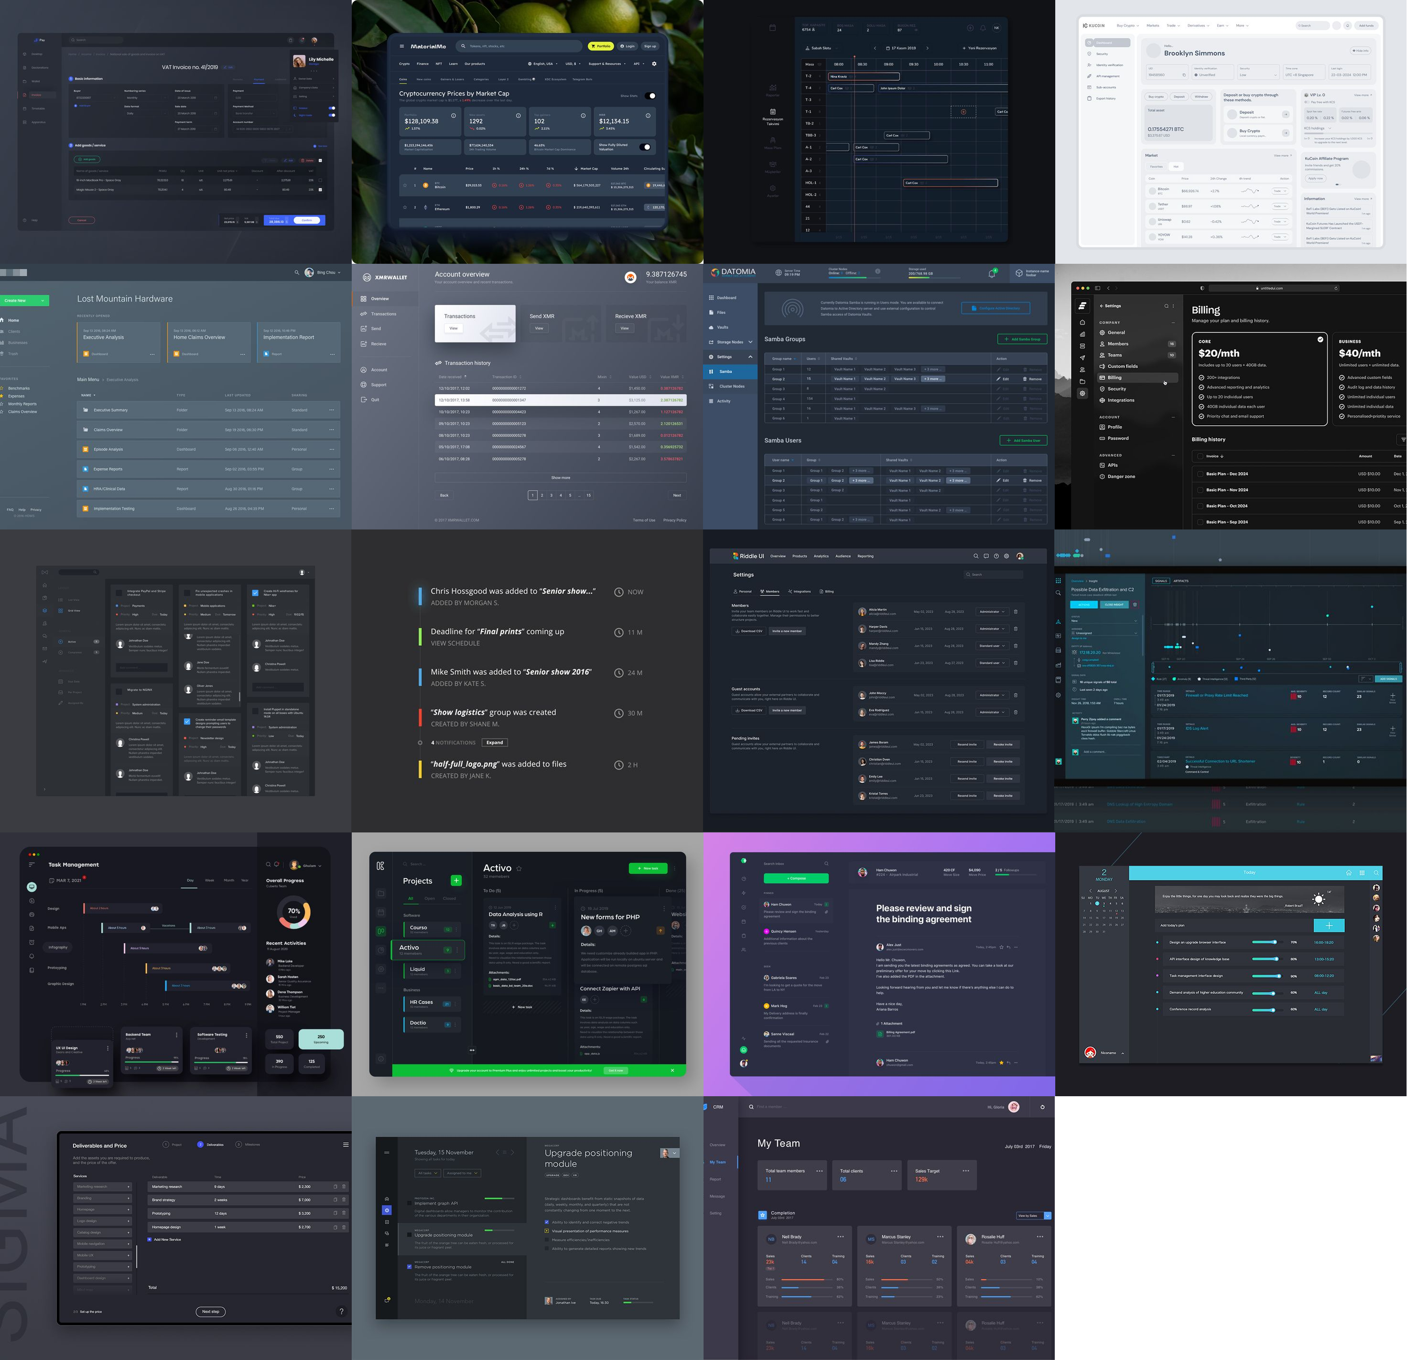
Task: Click the Next step button in Deliverables
Action: (210, 1311)
